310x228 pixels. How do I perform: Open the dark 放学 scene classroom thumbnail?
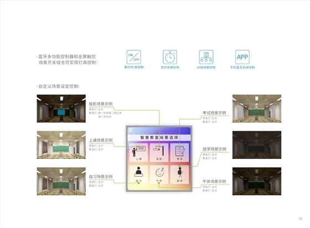coord(257,145)
